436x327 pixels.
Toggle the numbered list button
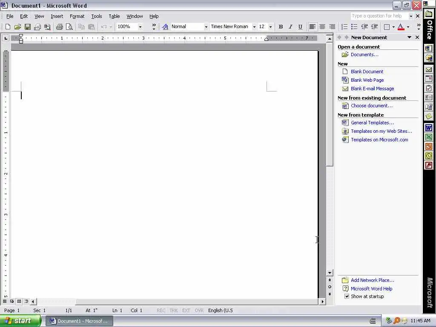click(344, 27)
